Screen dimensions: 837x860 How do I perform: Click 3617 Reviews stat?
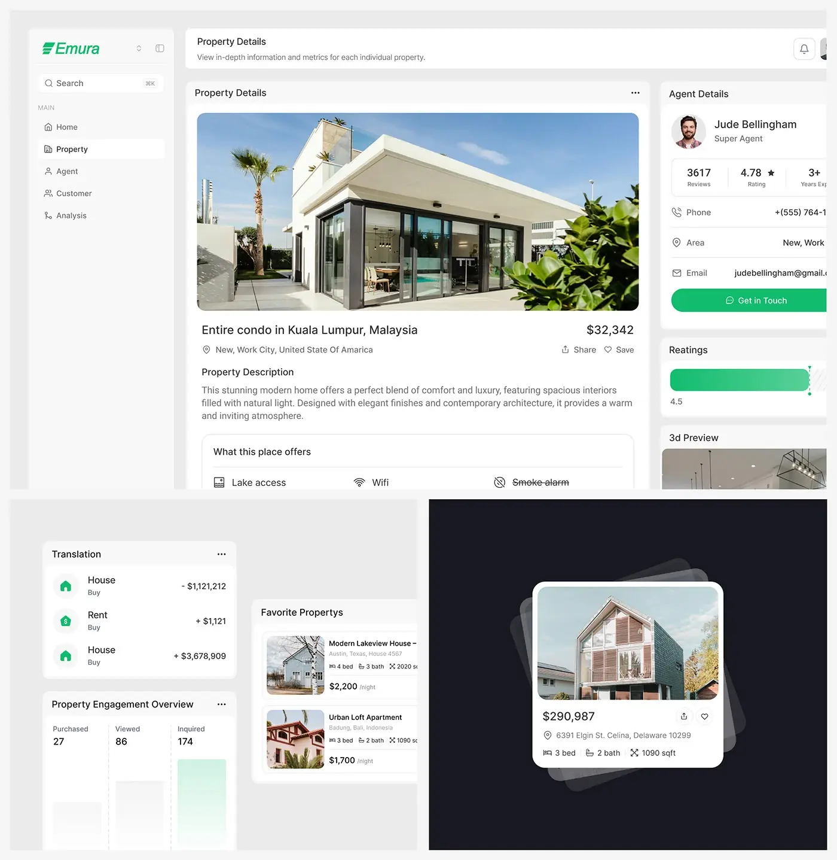[x=699, y=178]
